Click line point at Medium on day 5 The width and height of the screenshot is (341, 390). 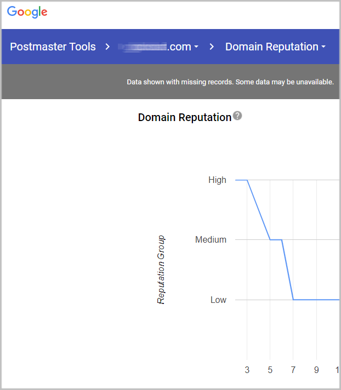pyautogui.click(x=270, y=239)
